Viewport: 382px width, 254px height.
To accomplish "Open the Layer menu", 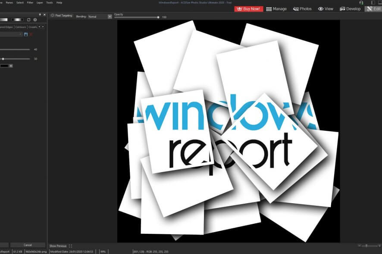I will [x=40, y=3].
